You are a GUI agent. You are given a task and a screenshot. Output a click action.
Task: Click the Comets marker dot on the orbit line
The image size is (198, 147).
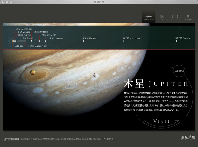pos(40,41)
